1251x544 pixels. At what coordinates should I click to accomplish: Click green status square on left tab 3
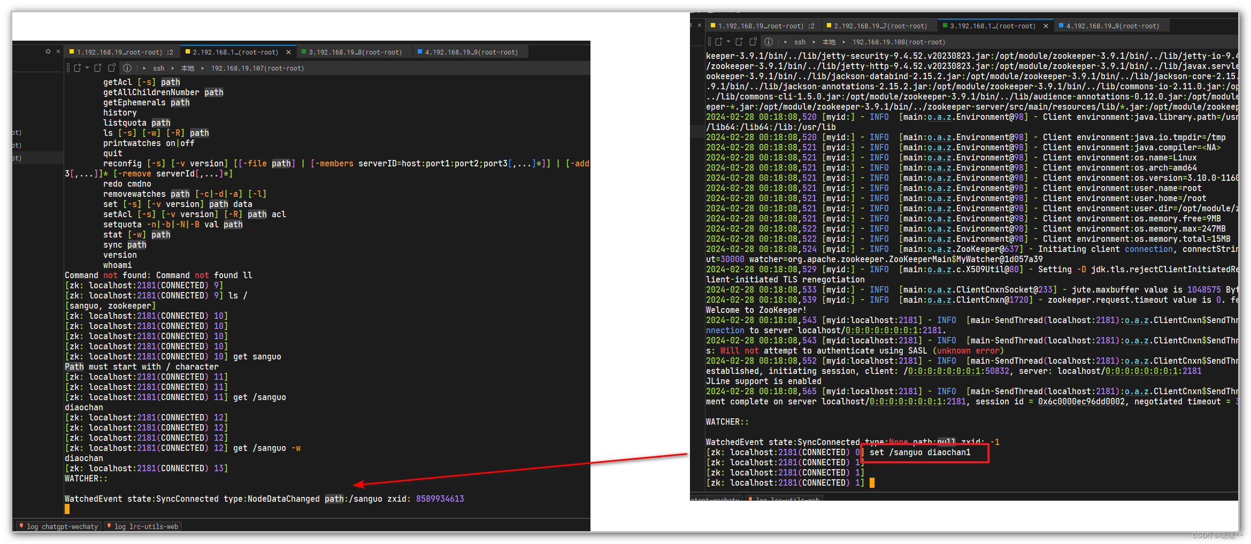pos(304,52)
